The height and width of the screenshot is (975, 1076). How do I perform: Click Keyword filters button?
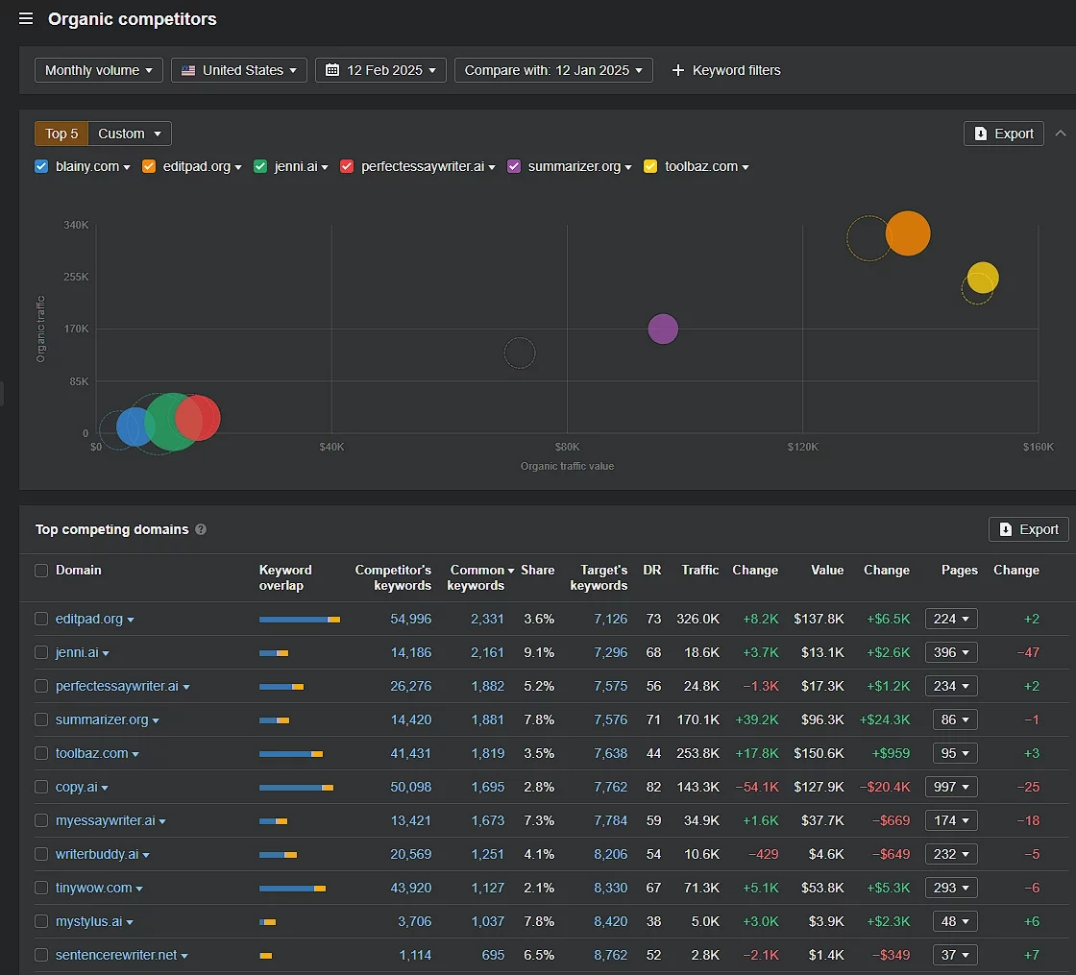point(726,70)
